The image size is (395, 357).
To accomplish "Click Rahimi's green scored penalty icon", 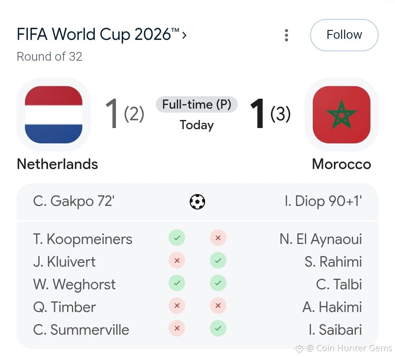I will point(218,260).
